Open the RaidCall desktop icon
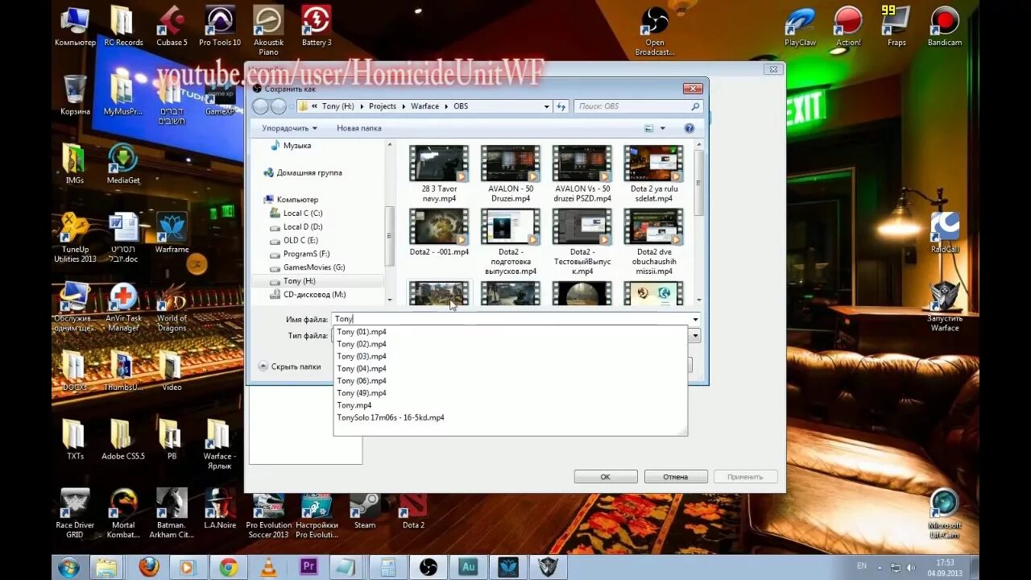 coord(945,233)
